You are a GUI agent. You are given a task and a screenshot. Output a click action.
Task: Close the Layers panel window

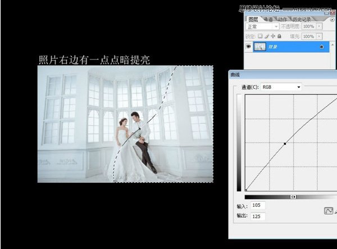(333, 13)
